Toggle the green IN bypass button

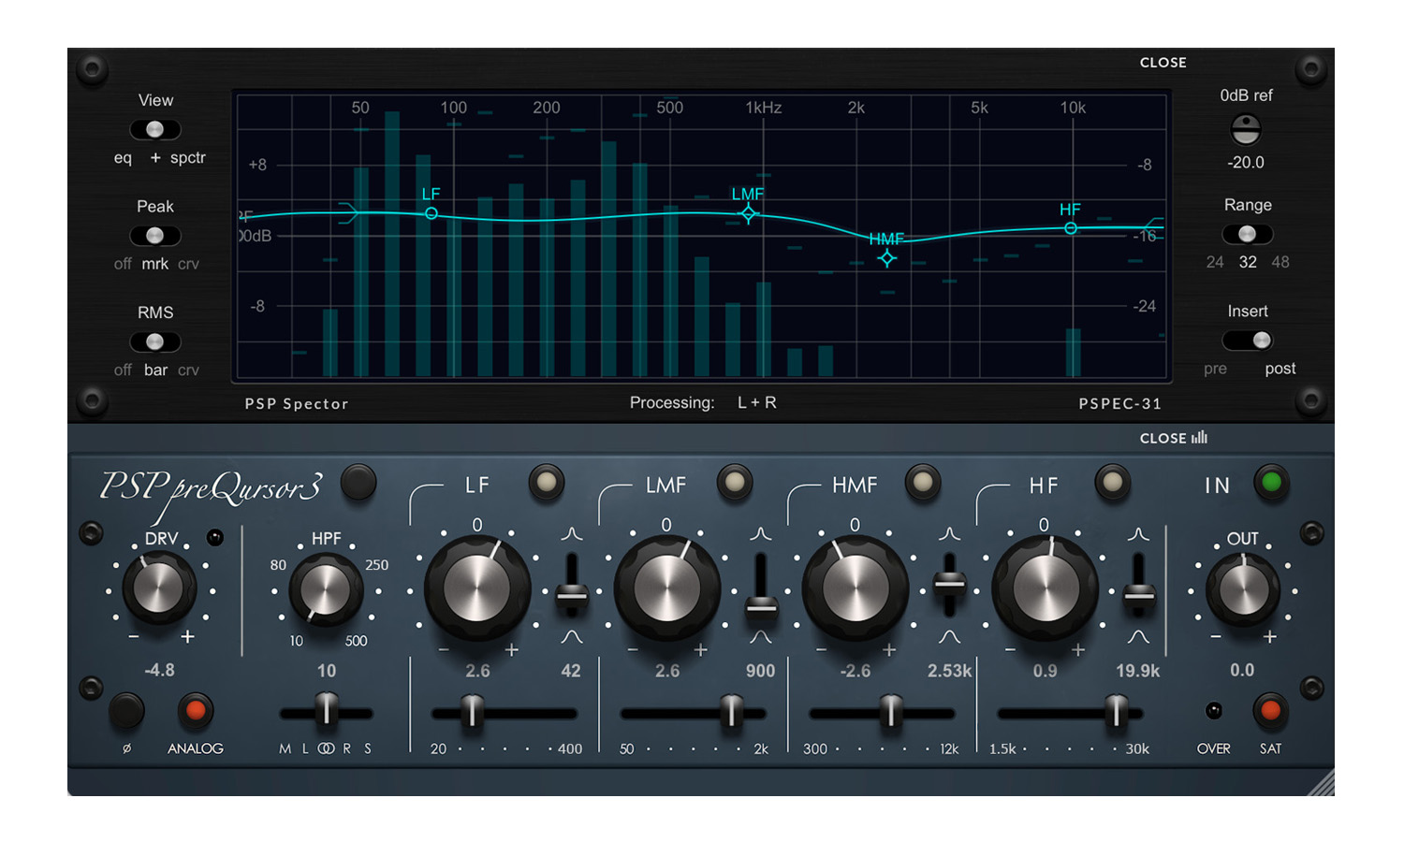point(1271,483)
